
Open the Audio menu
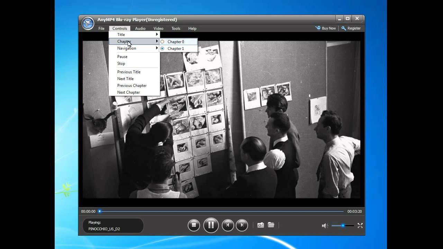[140, 28]
